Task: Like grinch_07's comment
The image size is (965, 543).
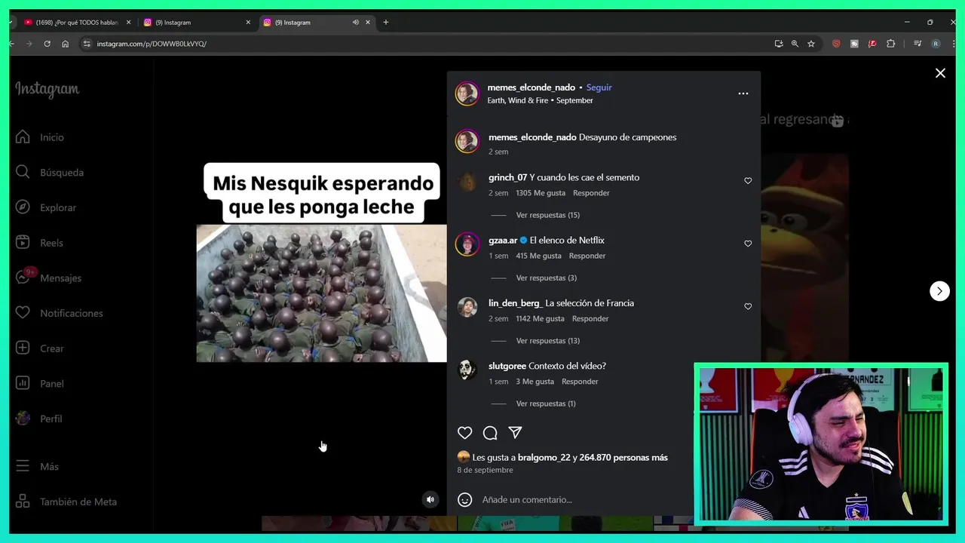Action: (x=748, y=181)
